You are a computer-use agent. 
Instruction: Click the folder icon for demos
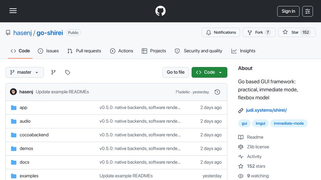pyautogui.click(x=14, y=149)
